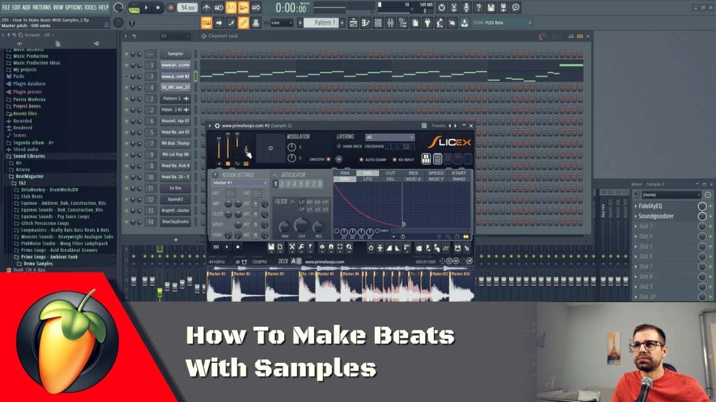The image size is (716, 402).
Task: Stop playback using the main Stop button
Action: [x=158, y=8]
